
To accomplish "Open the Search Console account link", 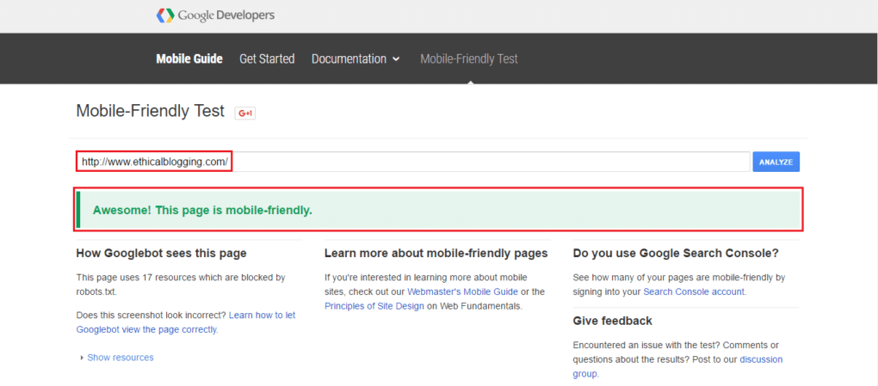I will coord(694,291).
